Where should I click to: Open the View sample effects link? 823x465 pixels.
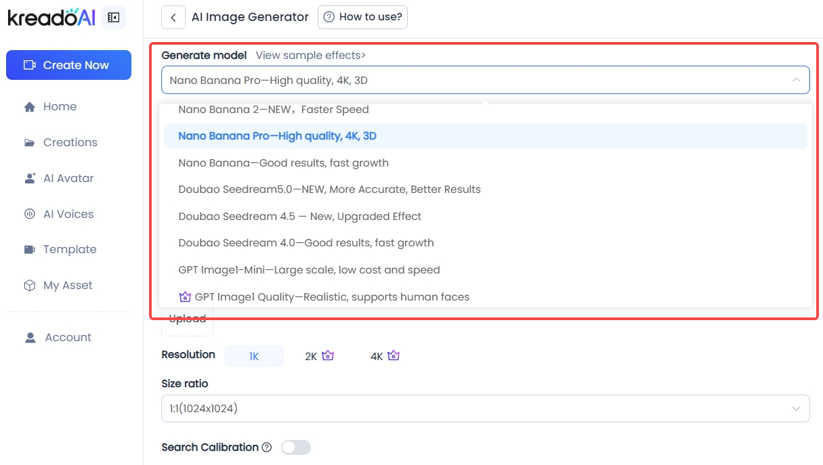click(x=310, y=56)
